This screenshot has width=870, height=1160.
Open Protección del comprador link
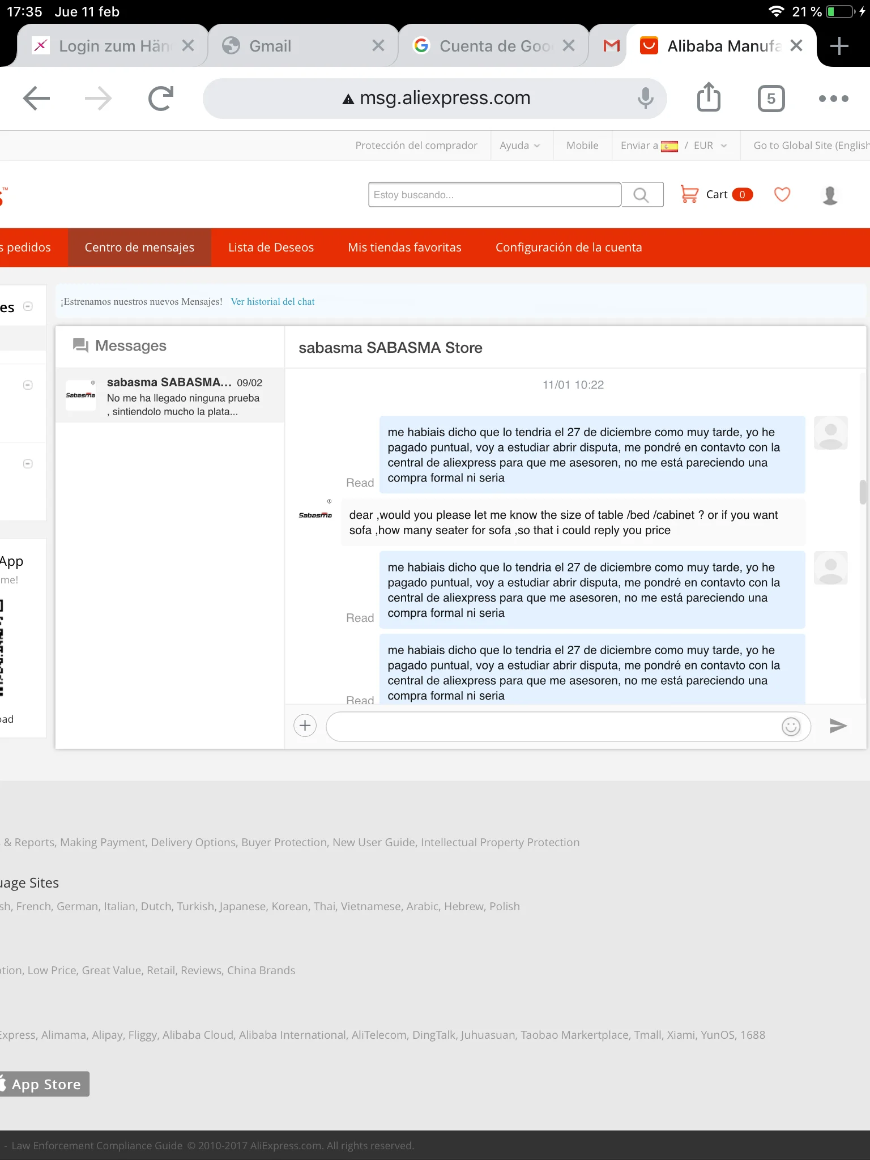416,146
